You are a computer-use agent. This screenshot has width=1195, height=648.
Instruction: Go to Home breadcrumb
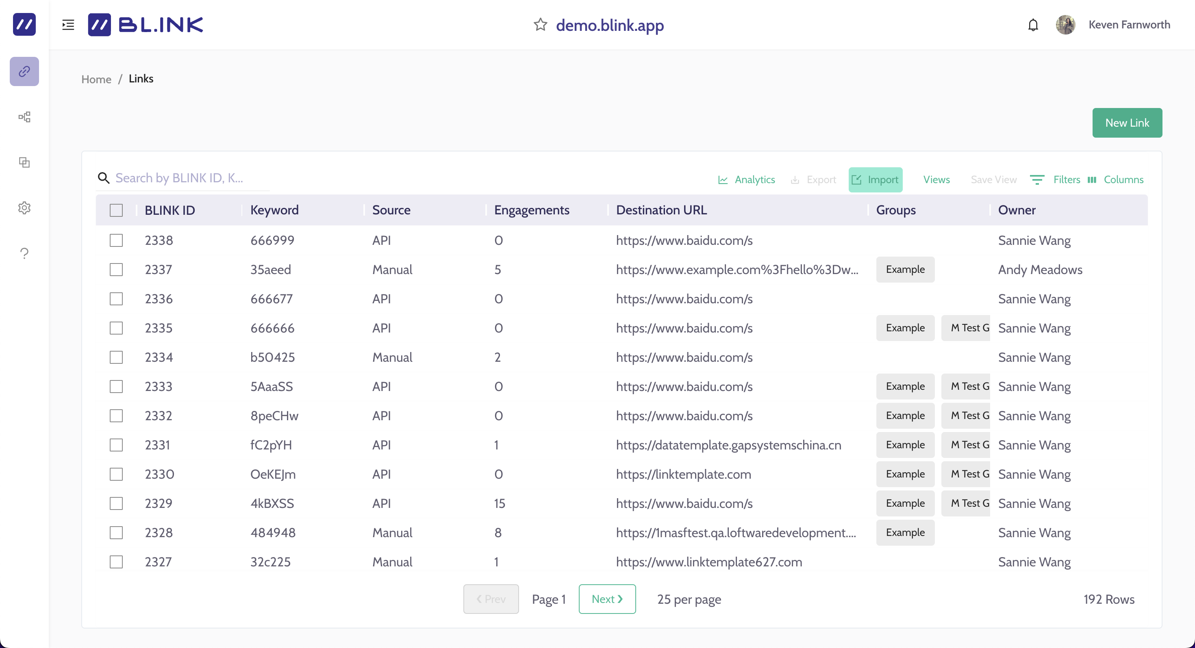tap(96, 79)
